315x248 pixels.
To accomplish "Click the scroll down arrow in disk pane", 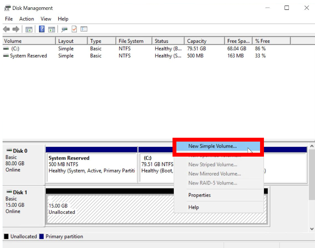I will (312, 229).
